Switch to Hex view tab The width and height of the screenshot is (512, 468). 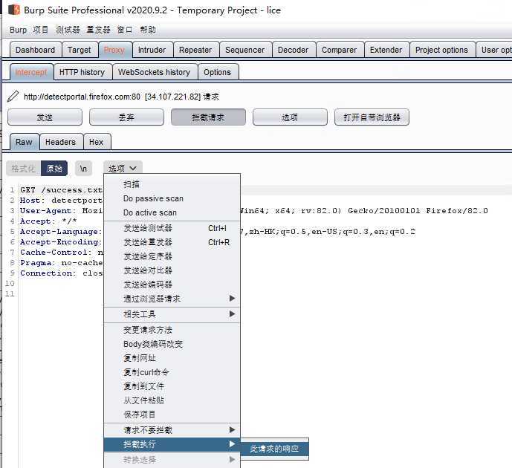pos(97,142)
